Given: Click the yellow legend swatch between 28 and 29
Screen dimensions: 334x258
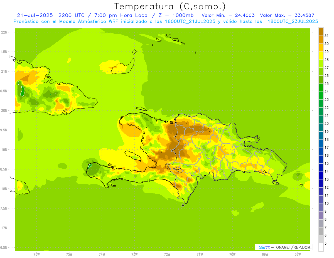Looking at the screenshot, I should point(321,56).
